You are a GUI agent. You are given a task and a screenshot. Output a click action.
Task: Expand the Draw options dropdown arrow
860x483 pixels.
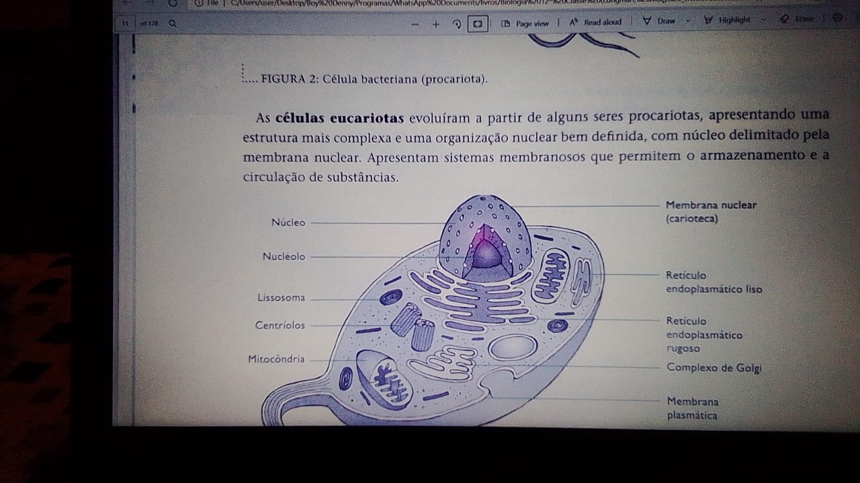[688, 21]
